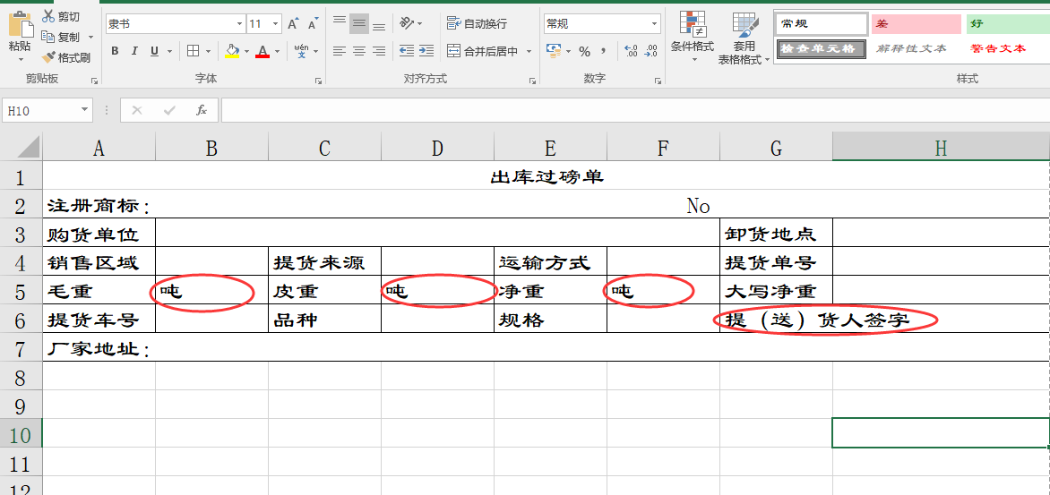1050x495 pixels.
Task: Decrease indent
Action: [406, 51]
